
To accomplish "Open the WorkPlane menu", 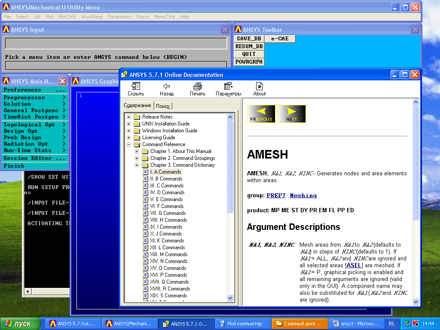I will (x=92, y=17).
